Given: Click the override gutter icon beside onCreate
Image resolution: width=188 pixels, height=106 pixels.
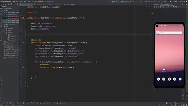Looking at the screenshot, I should coord(23,42).
